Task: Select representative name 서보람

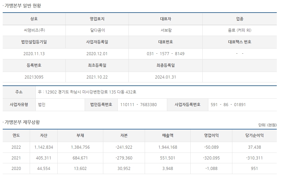Action: [166, 30]
